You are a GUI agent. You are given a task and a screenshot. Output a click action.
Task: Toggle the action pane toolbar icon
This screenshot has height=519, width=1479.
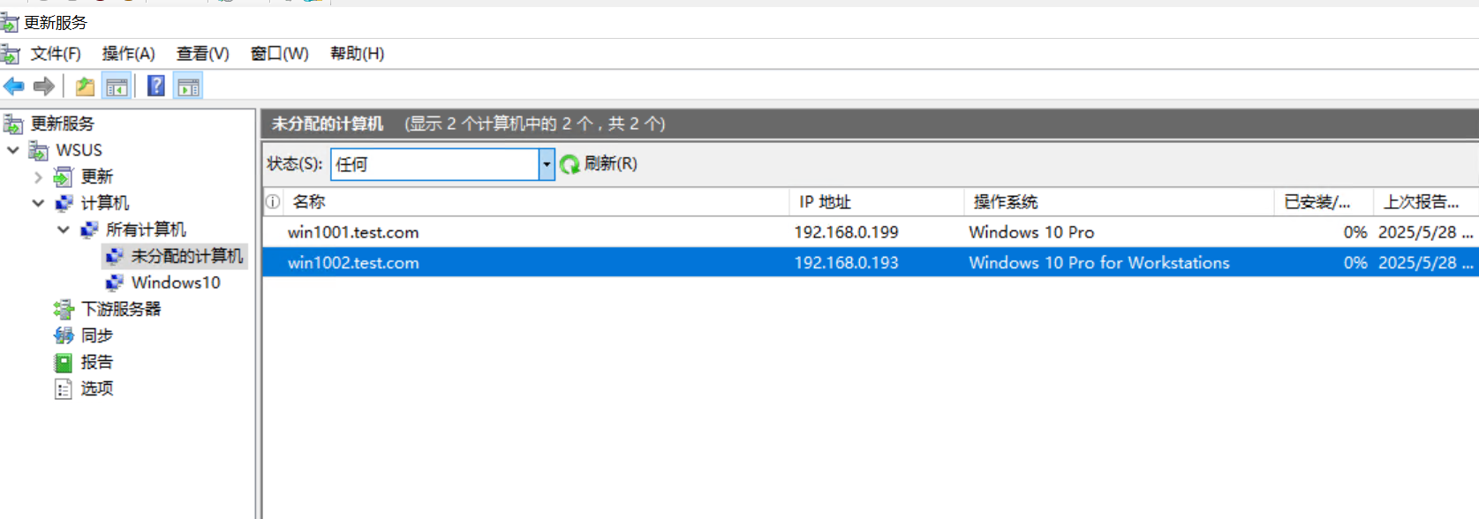pyautogui.click(x=188, y=86)
